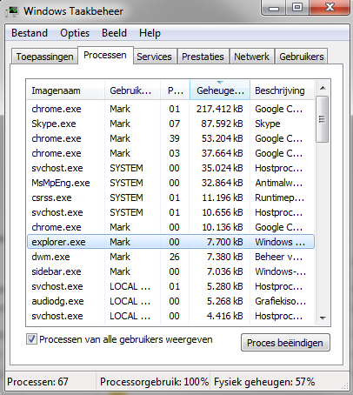Click the scrollbar down arrow

[x=323, y=318]
